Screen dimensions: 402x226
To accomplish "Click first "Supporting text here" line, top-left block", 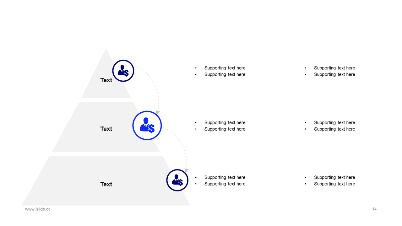I will (x=225, y=68).
